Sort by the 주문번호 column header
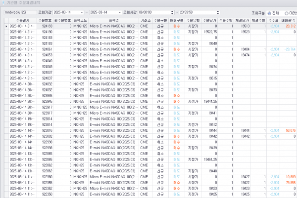 [x=45, y=20]
